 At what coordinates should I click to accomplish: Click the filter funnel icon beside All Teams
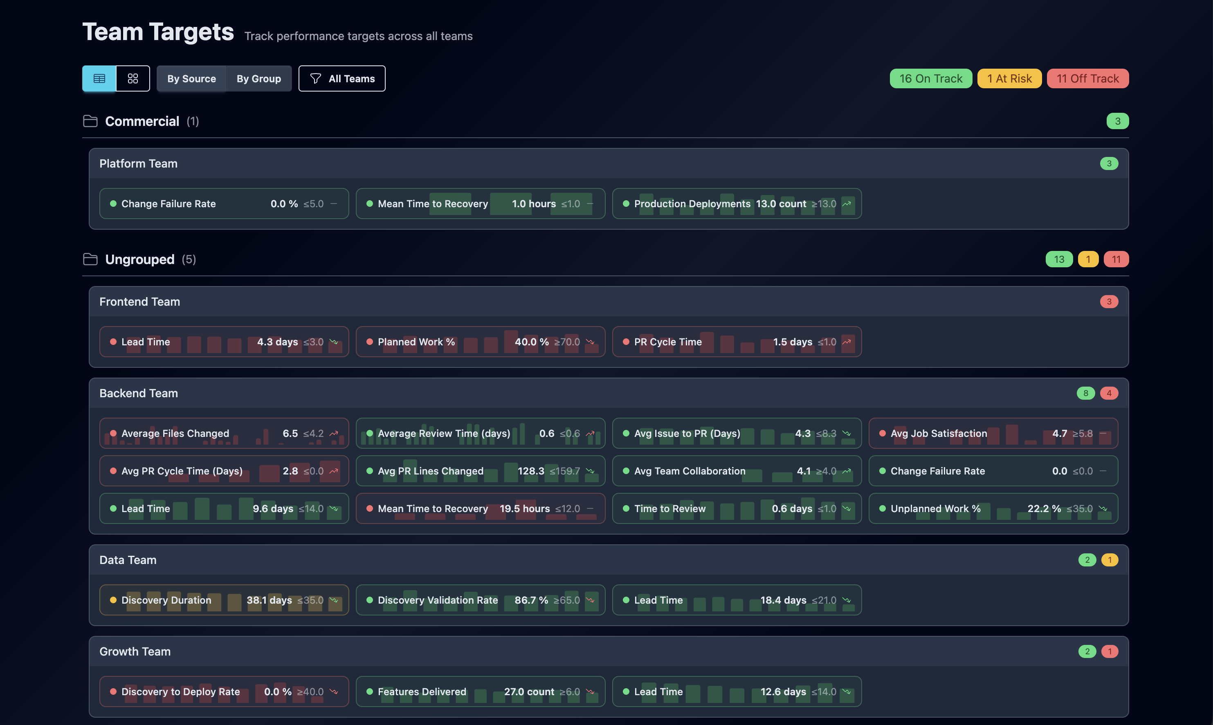(315, 78)
